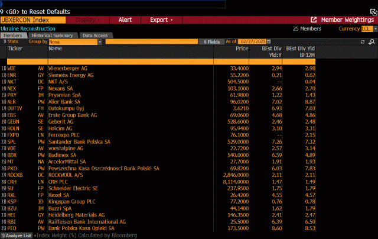Click the 25 Members label

(x=307, y=29)
